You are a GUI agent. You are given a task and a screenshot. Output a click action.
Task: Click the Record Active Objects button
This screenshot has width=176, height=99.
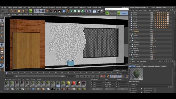pyautogui.click(x=101, y=76)
